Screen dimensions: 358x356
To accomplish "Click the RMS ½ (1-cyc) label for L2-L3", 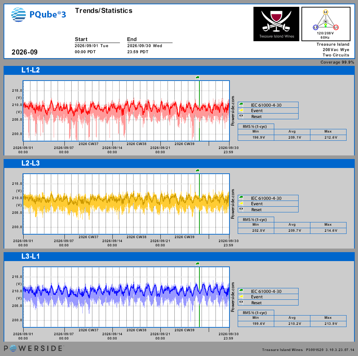I will coord(255,220).
